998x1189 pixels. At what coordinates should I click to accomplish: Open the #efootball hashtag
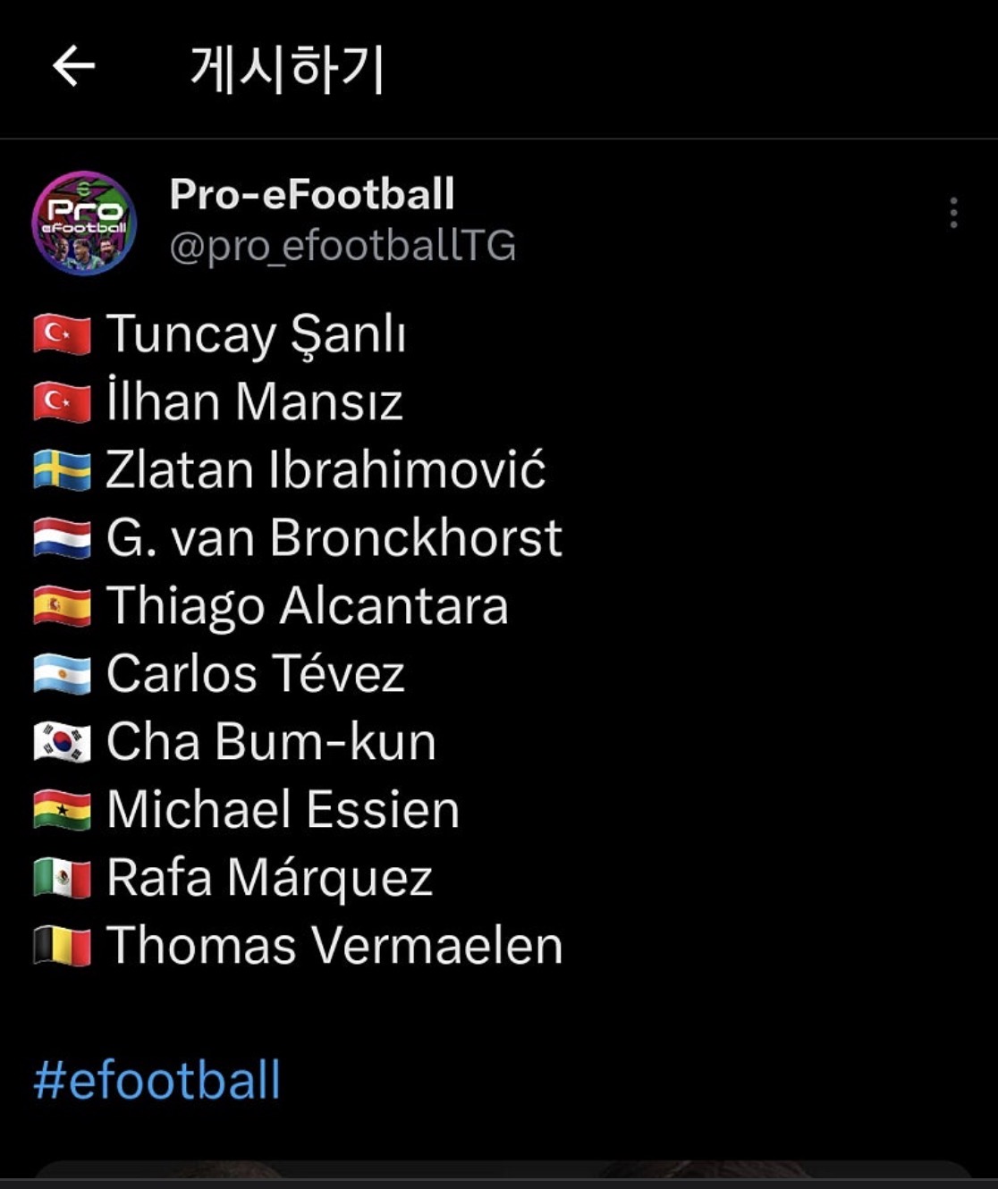pos(157,1080)
